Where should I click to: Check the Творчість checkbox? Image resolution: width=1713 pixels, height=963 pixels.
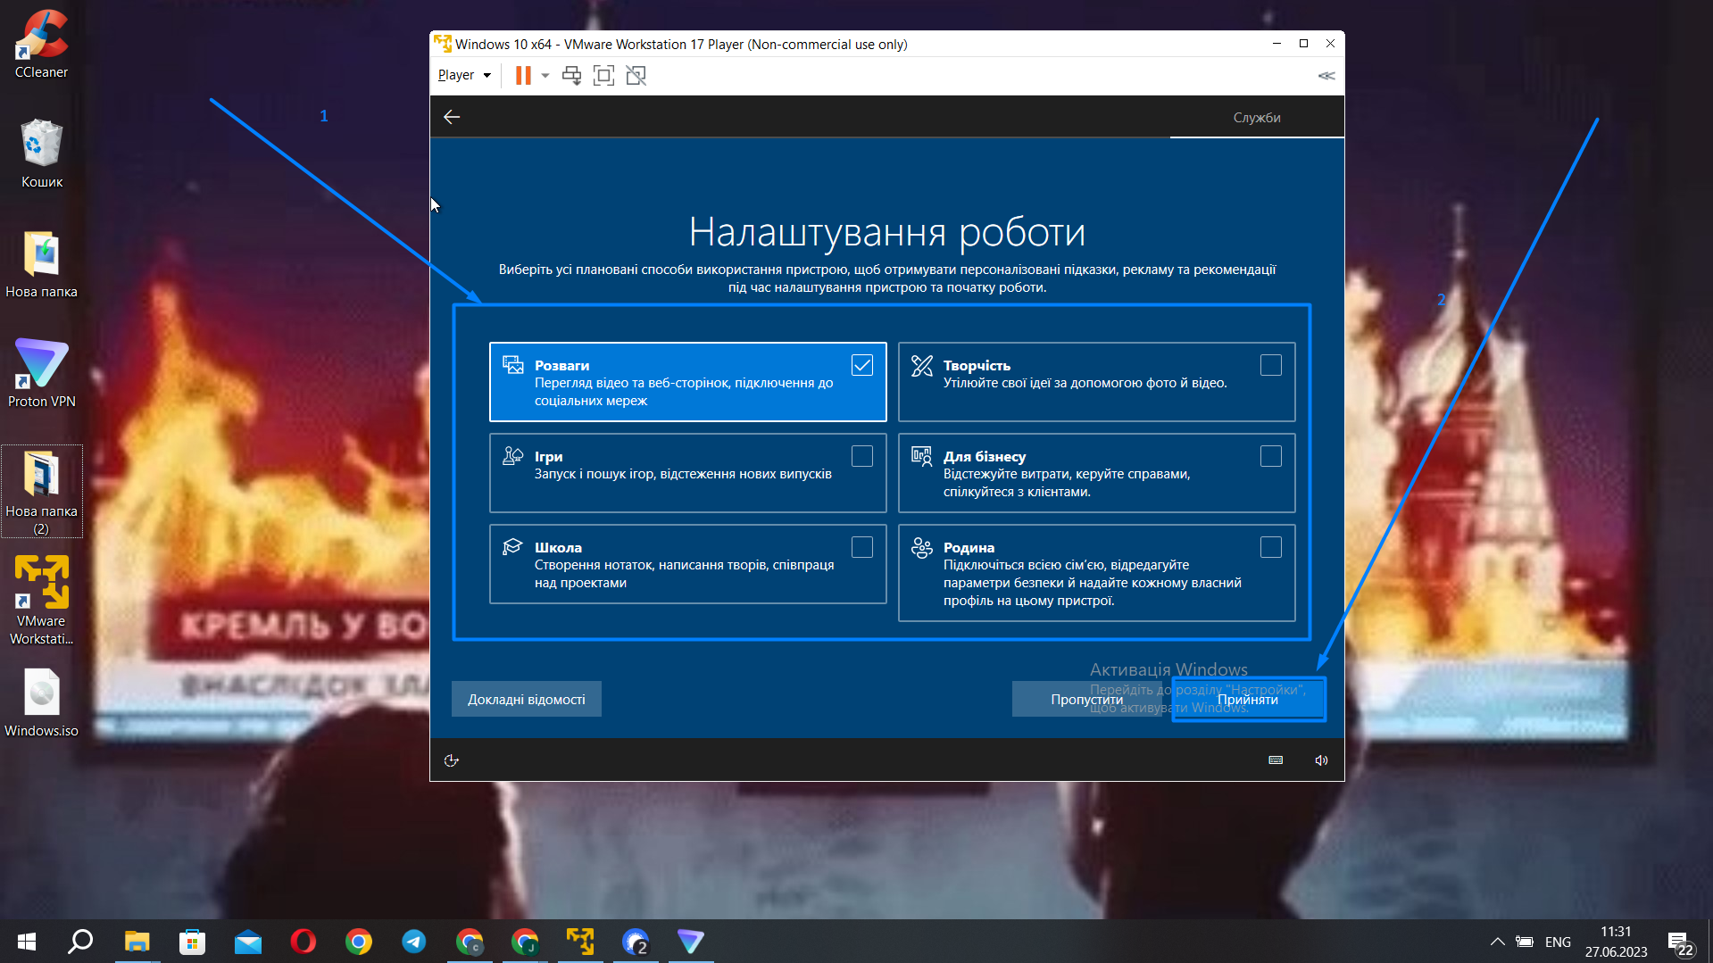(1271, 365)
